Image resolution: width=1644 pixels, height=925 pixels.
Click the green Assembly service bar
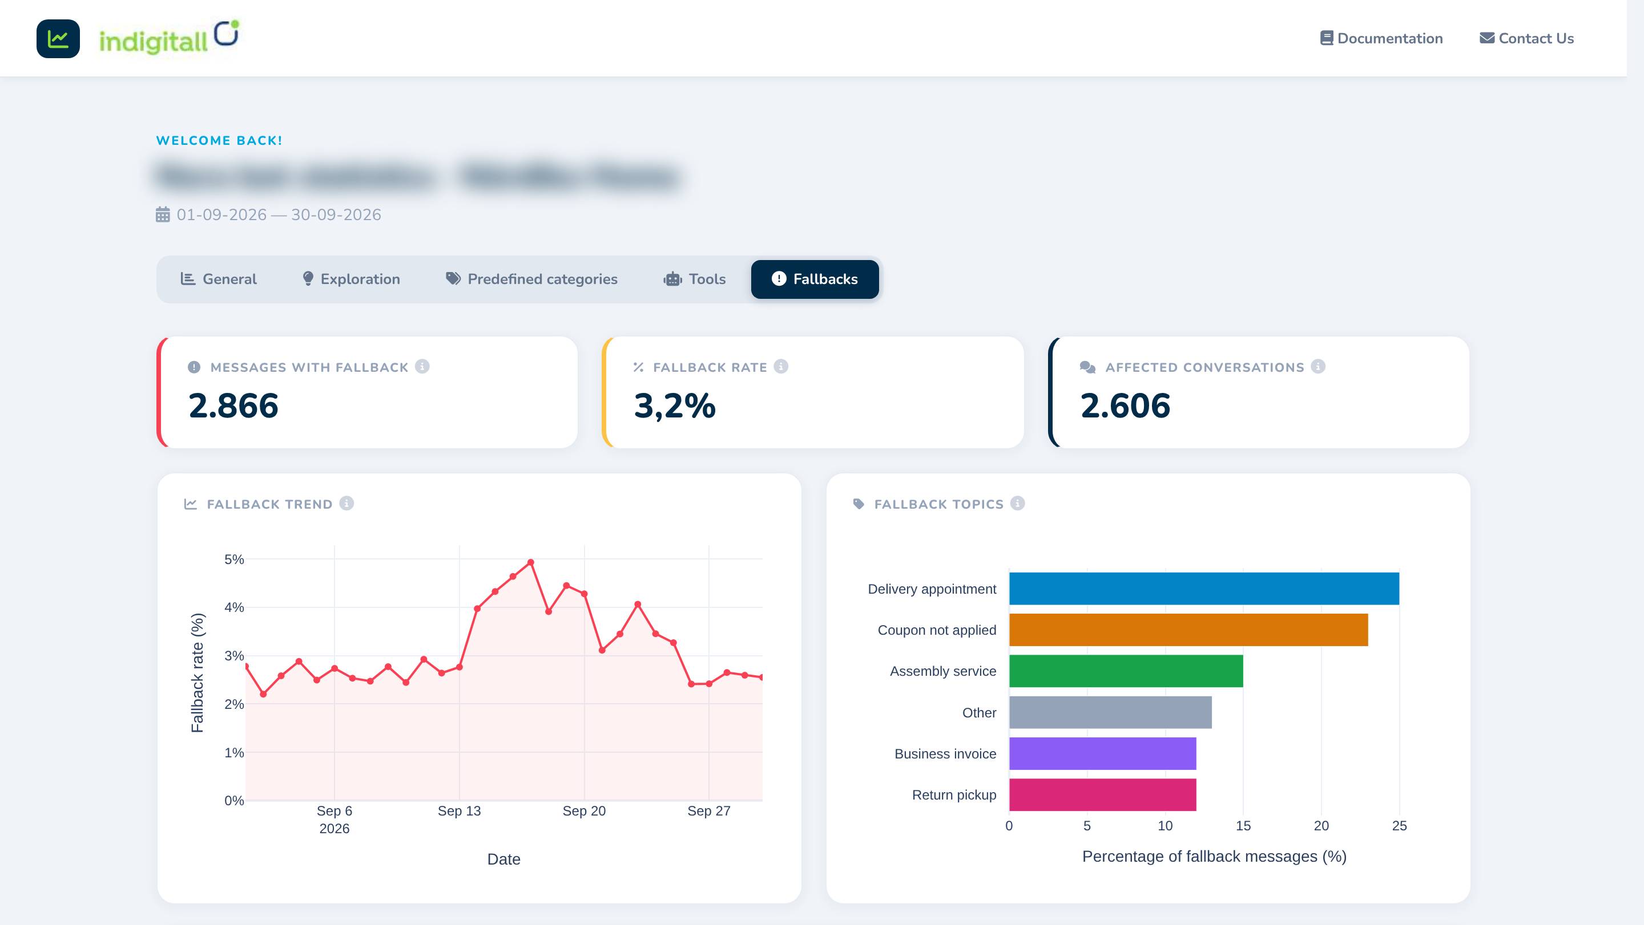click(1126, 671)
